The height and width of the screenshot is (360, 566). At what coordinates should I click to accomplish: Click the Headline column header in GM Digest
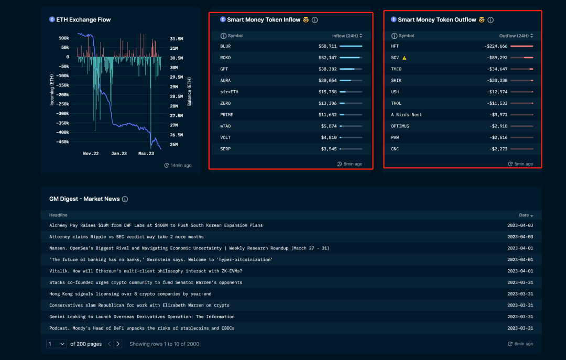tap(58, 215)
